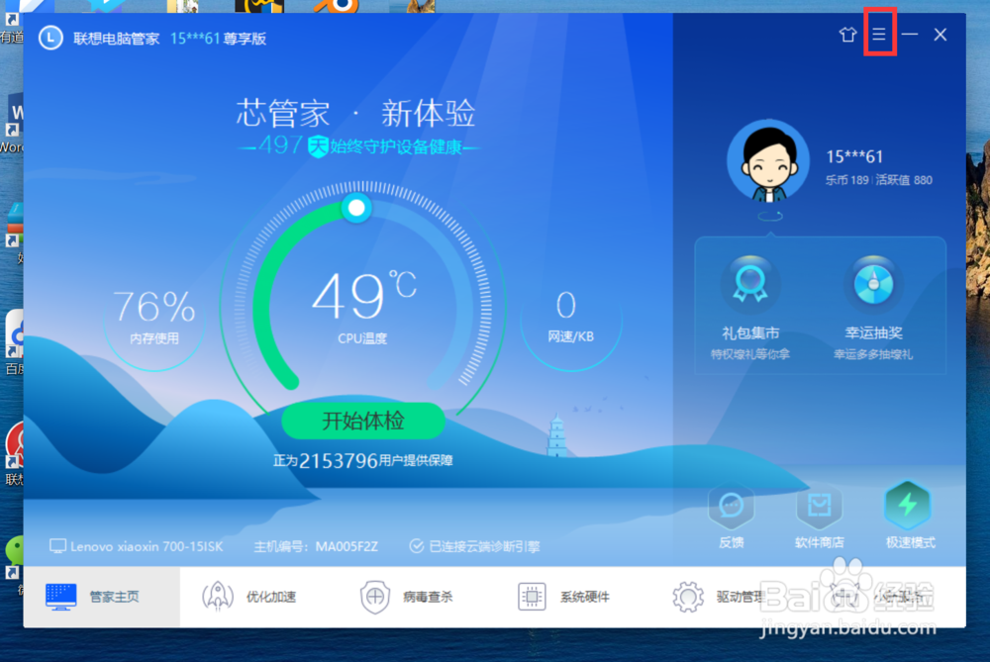Open the skin/theme shirt icon
Viewport: 990px width, 662px height.
847,34
